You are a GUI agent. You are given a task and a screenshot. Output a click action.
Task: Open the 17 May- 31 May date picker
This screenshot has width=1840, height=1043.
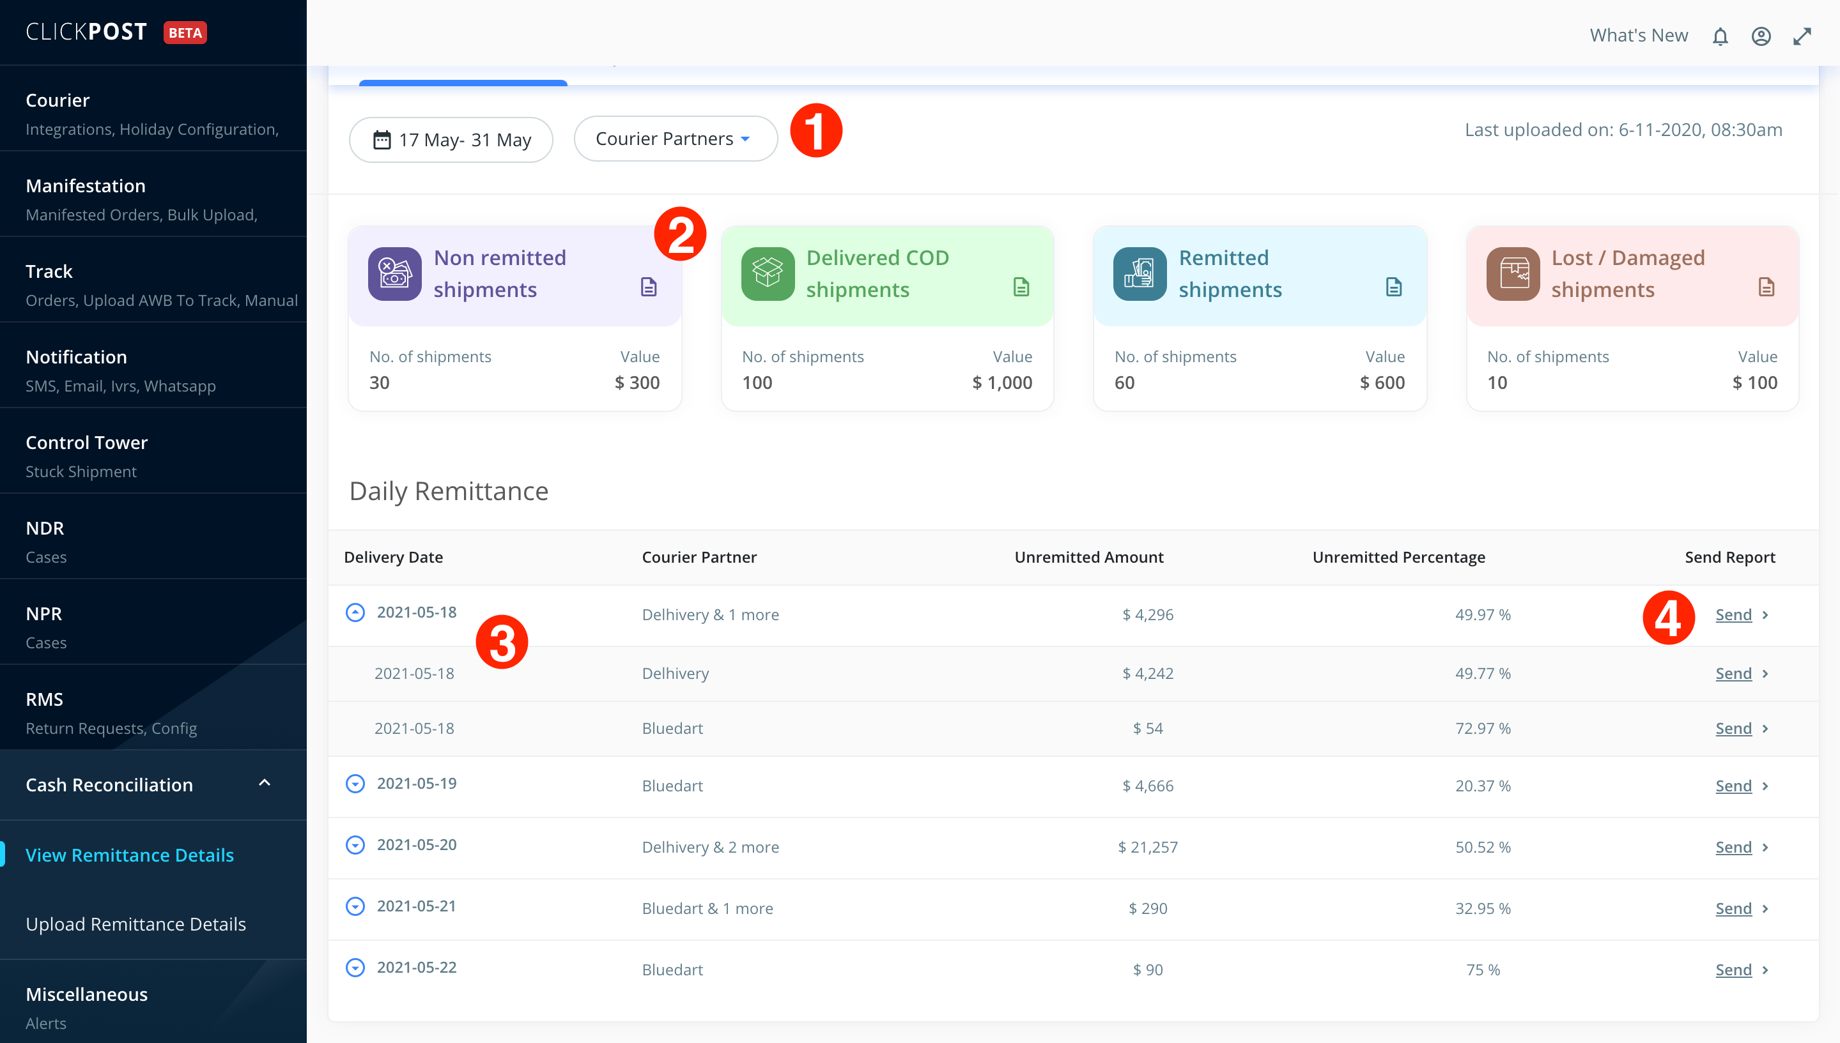(451, 140)
